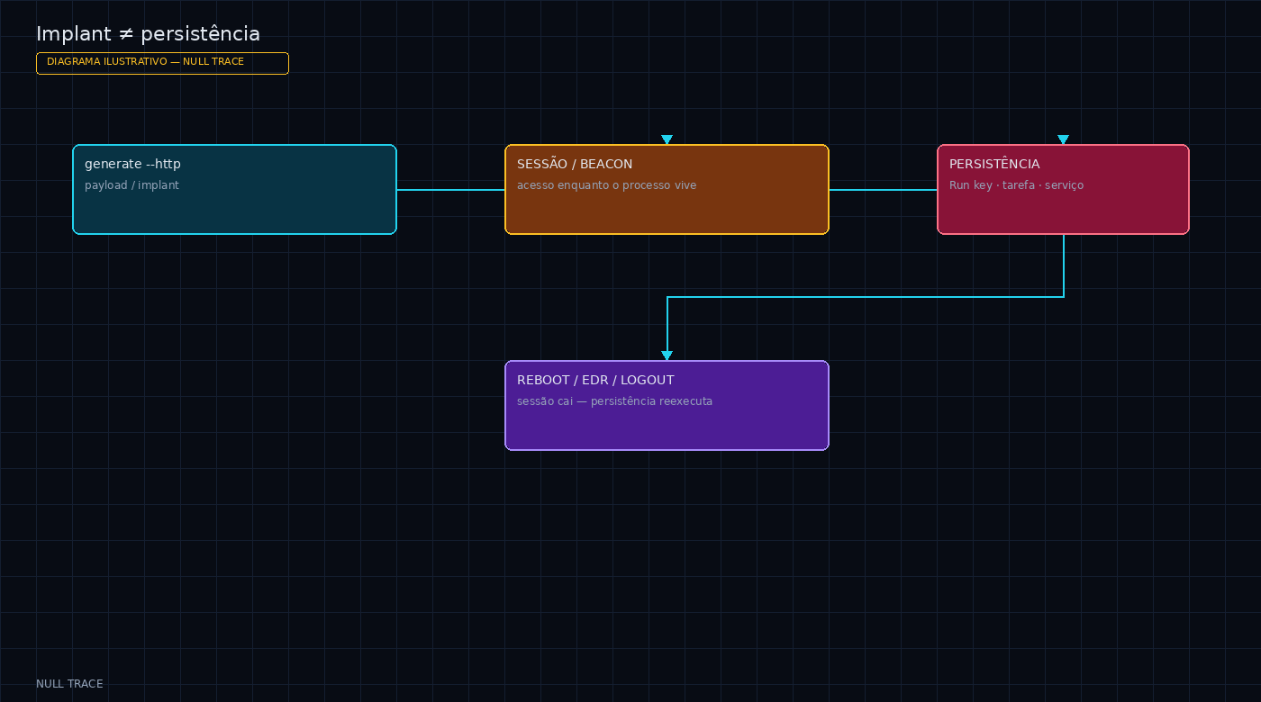The image size is (1261, 702).
Task: Select "acesso enquanto o processo vive" text
Action: pyautogui.click(x=606, y=185)
